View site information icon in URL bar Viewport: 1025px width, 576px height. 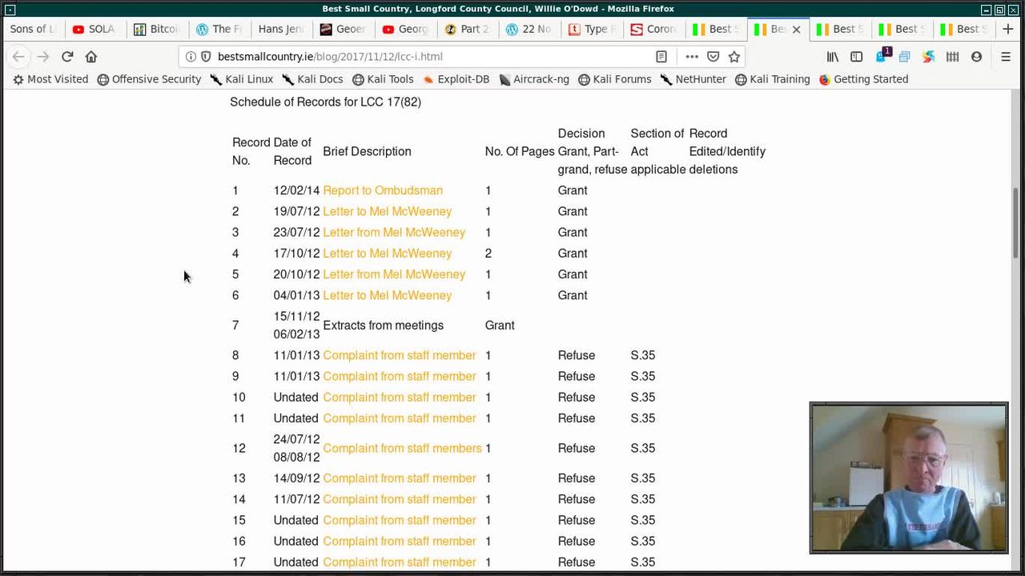point(191,57)
